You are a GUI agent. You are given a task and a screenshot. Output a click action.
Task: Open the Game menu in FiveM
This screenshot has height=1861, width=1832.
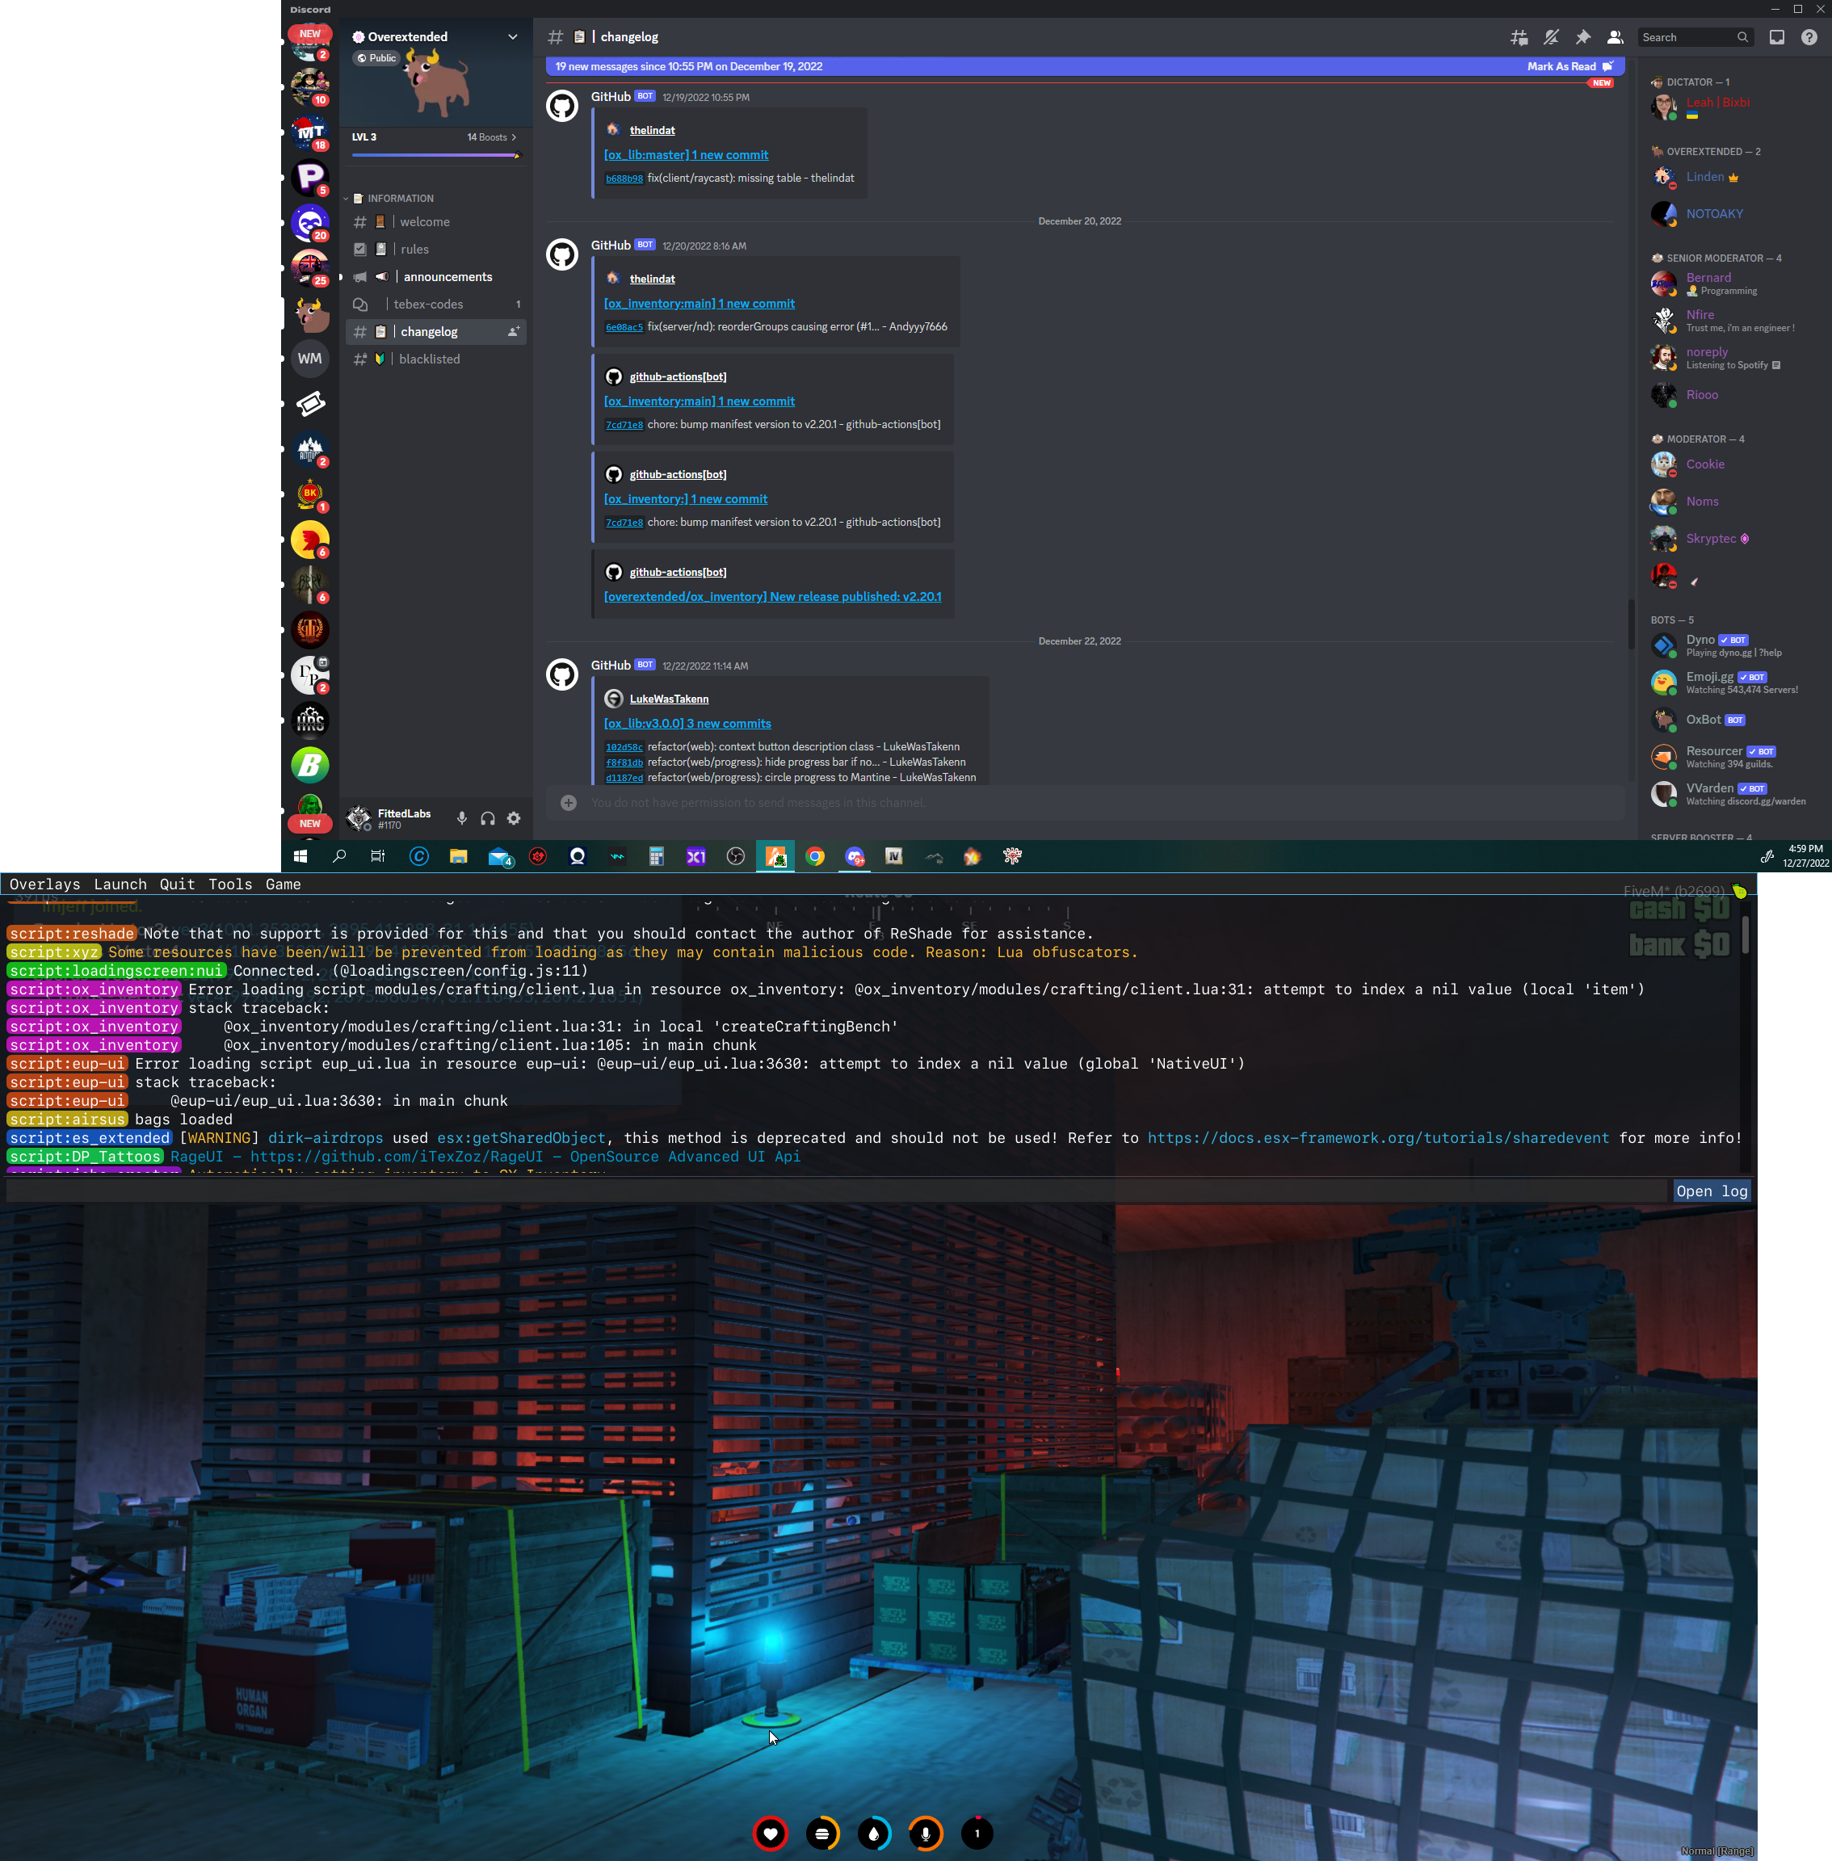[x=283, y=884]
